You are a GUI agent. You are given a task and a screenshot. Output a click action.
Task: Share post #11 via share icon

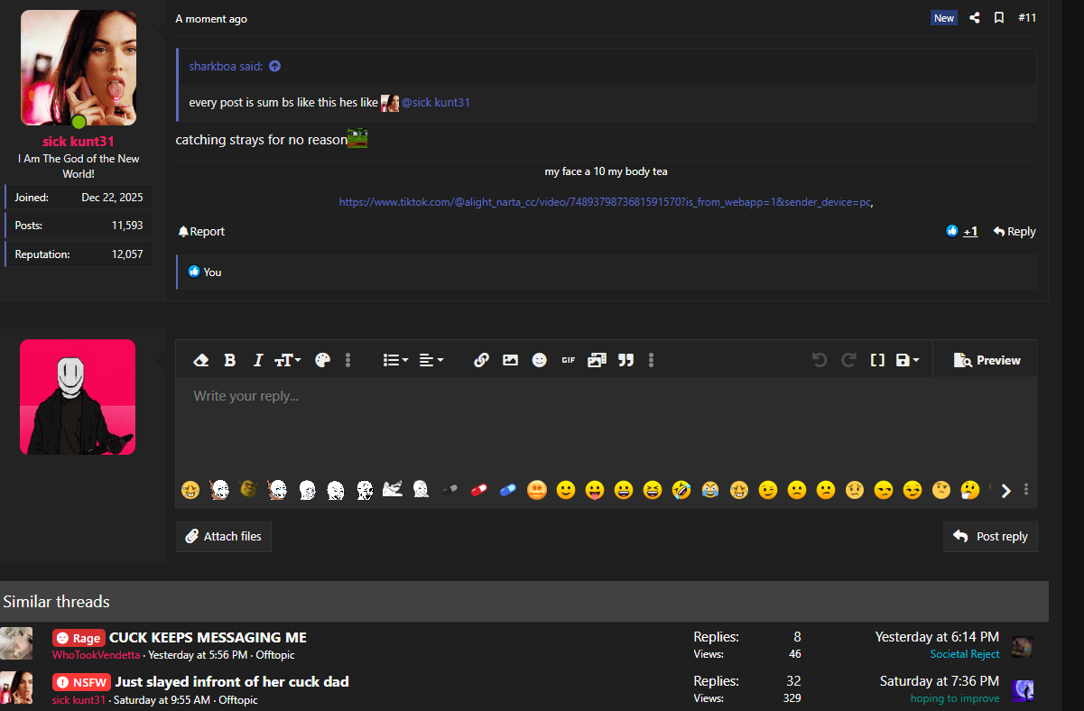[x=974, y=18]
